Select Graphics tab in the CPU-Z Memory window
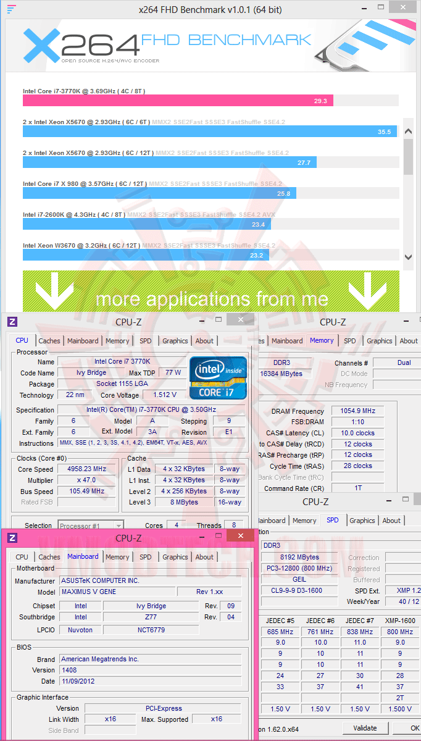 tap(380, 341)
